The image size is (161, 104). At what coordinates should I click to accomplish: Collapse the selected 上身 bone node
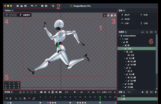[x=123, y=49]
